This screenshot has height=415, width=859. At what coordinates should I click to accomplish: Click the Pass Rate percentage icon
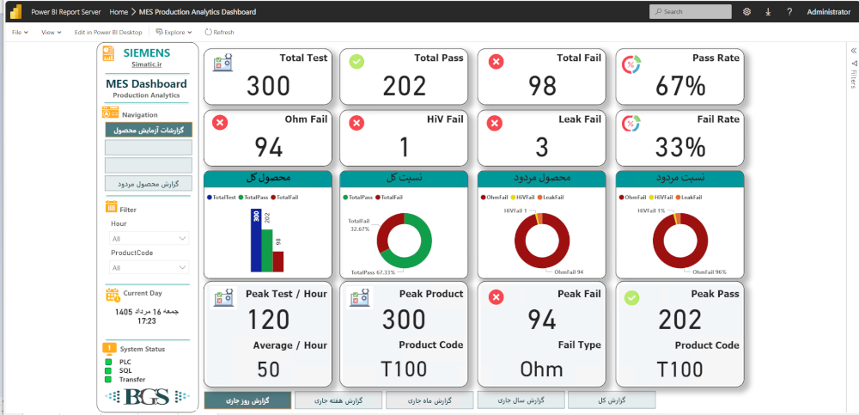(631, 64)
